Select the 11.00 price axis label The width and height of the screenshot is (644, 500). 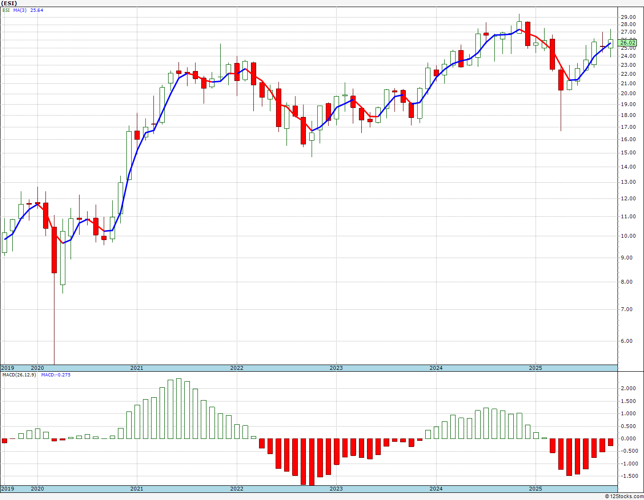click(x=628, y=217)
